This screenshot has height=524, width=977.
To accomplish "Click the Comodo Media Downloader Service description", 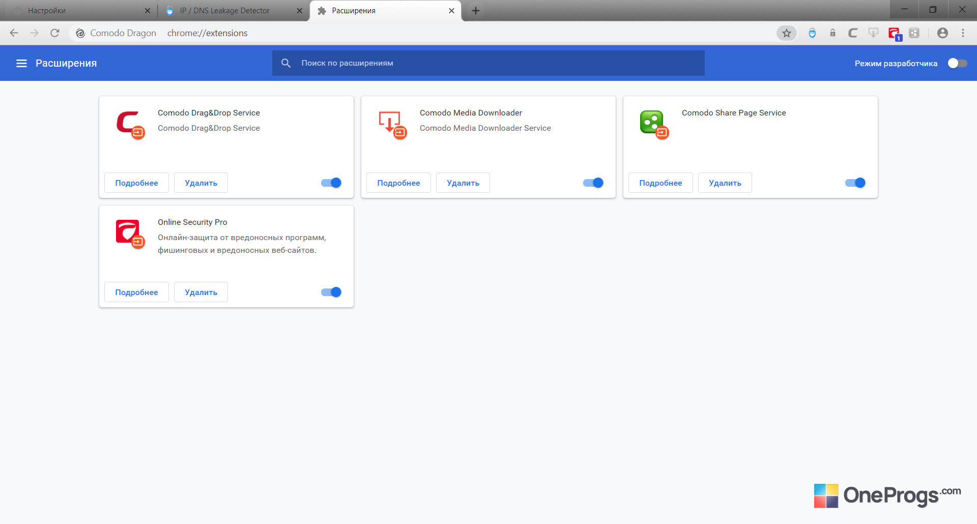I will (x=485, y=128).
